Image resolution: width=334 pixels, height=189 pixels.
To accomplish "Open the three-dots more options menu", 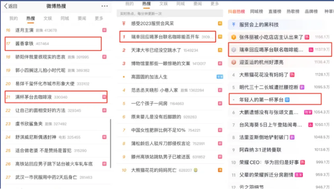I will tap(105, 6).
